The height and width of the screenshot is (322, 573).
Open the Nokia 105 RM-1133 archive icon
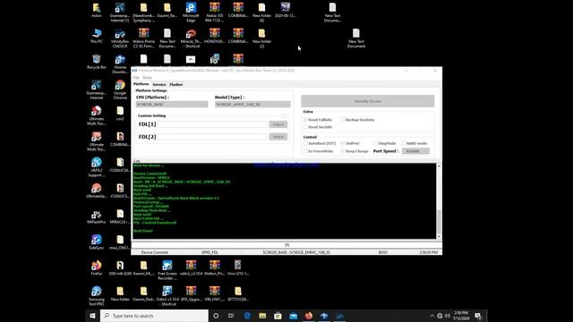[x=215, y=13]
